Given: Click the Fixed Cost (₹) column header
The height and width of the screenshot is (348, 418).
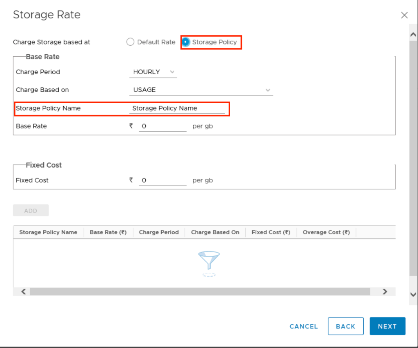Looking at the screenshot, I should (x=271, y=233).
